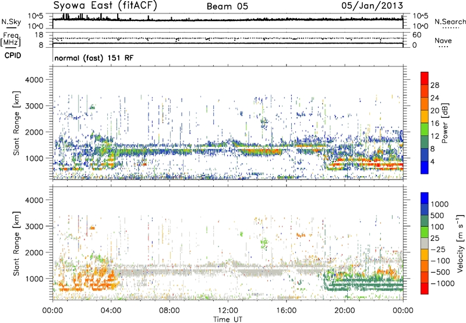Click the velocity colorbar value -1000
Screen dimensions: 466x323
pos(442,283)
